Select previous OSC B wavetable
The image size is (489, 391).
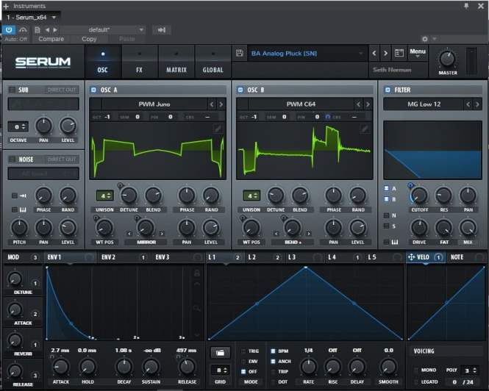(x=359, y=104)
